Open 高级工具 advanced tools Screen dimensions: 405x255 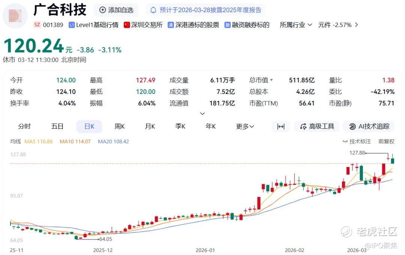coord(317,126)
